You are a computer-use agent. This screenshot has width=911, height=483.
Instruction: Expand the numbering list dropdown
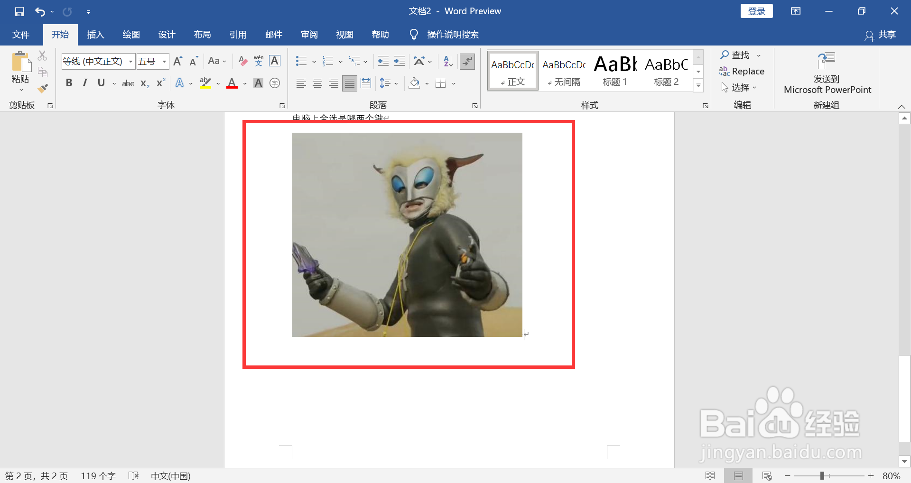point(340,62)
